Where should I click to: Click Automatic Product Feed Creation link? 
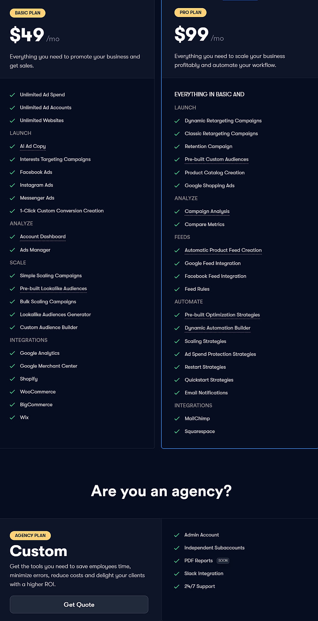click(x=223, y=250)
